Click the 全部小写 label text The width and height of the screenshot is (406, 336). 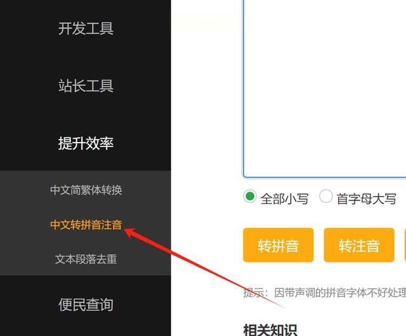[285, 199]
